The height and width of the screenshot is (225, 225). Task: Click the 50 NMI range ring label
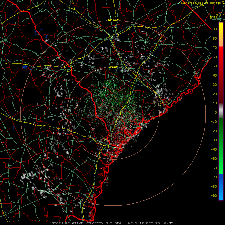click(x=113, y=67)
